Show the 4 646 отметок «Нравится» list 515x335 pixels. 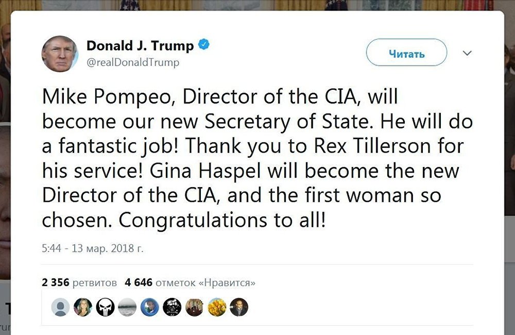pos(190,282)
